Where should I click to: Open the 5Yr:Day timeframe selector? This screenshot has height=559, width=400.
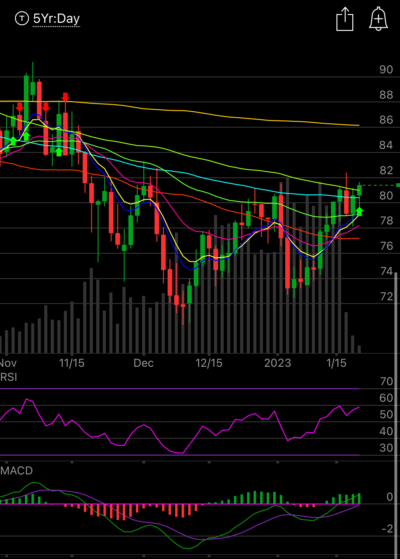click(56, 19)
